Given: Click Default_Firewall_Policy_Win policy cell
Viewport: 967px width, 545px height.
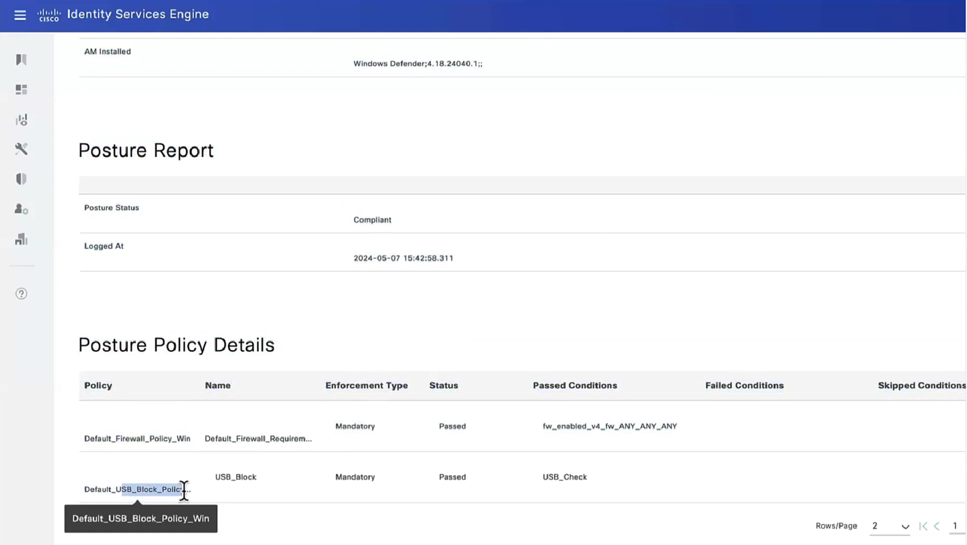Looking at the screenshot, I should click(x=137, y=438).
